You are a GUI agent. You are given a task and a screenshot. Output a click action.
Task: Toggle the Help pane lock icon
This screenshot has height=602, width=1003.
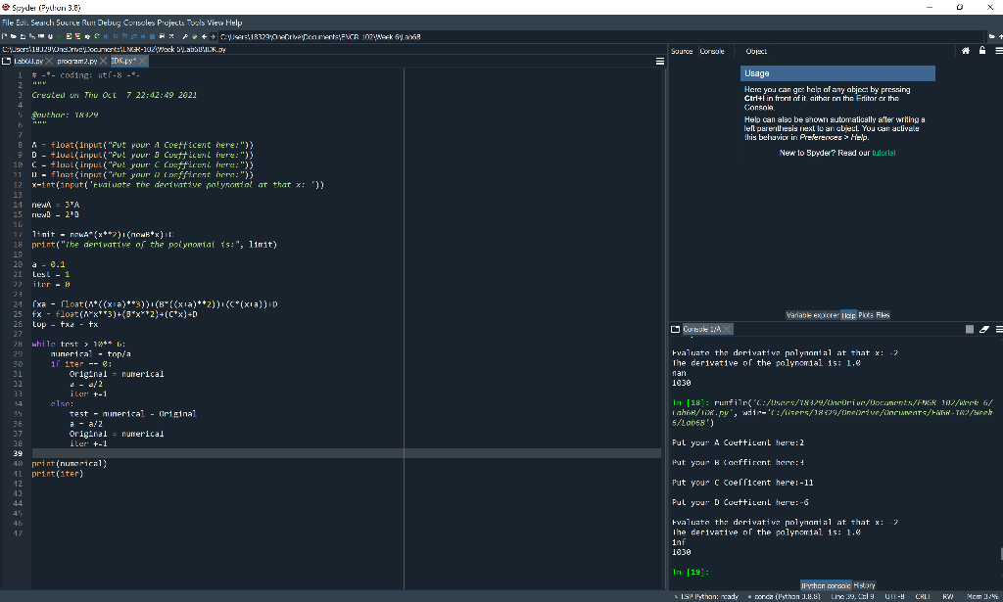982,51
